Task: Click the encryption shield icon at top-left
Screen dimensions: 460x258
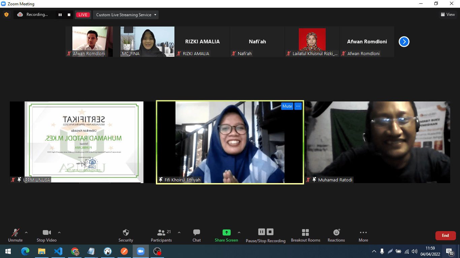Action: coord(6,14)
